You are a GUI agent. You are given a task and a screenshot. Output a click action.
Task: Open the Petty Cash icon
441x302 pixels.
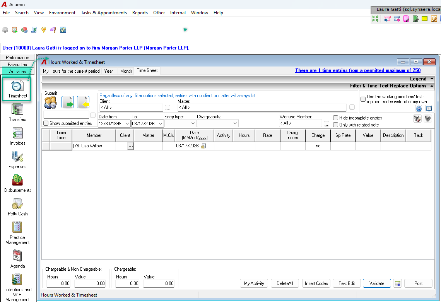[17, 203]
